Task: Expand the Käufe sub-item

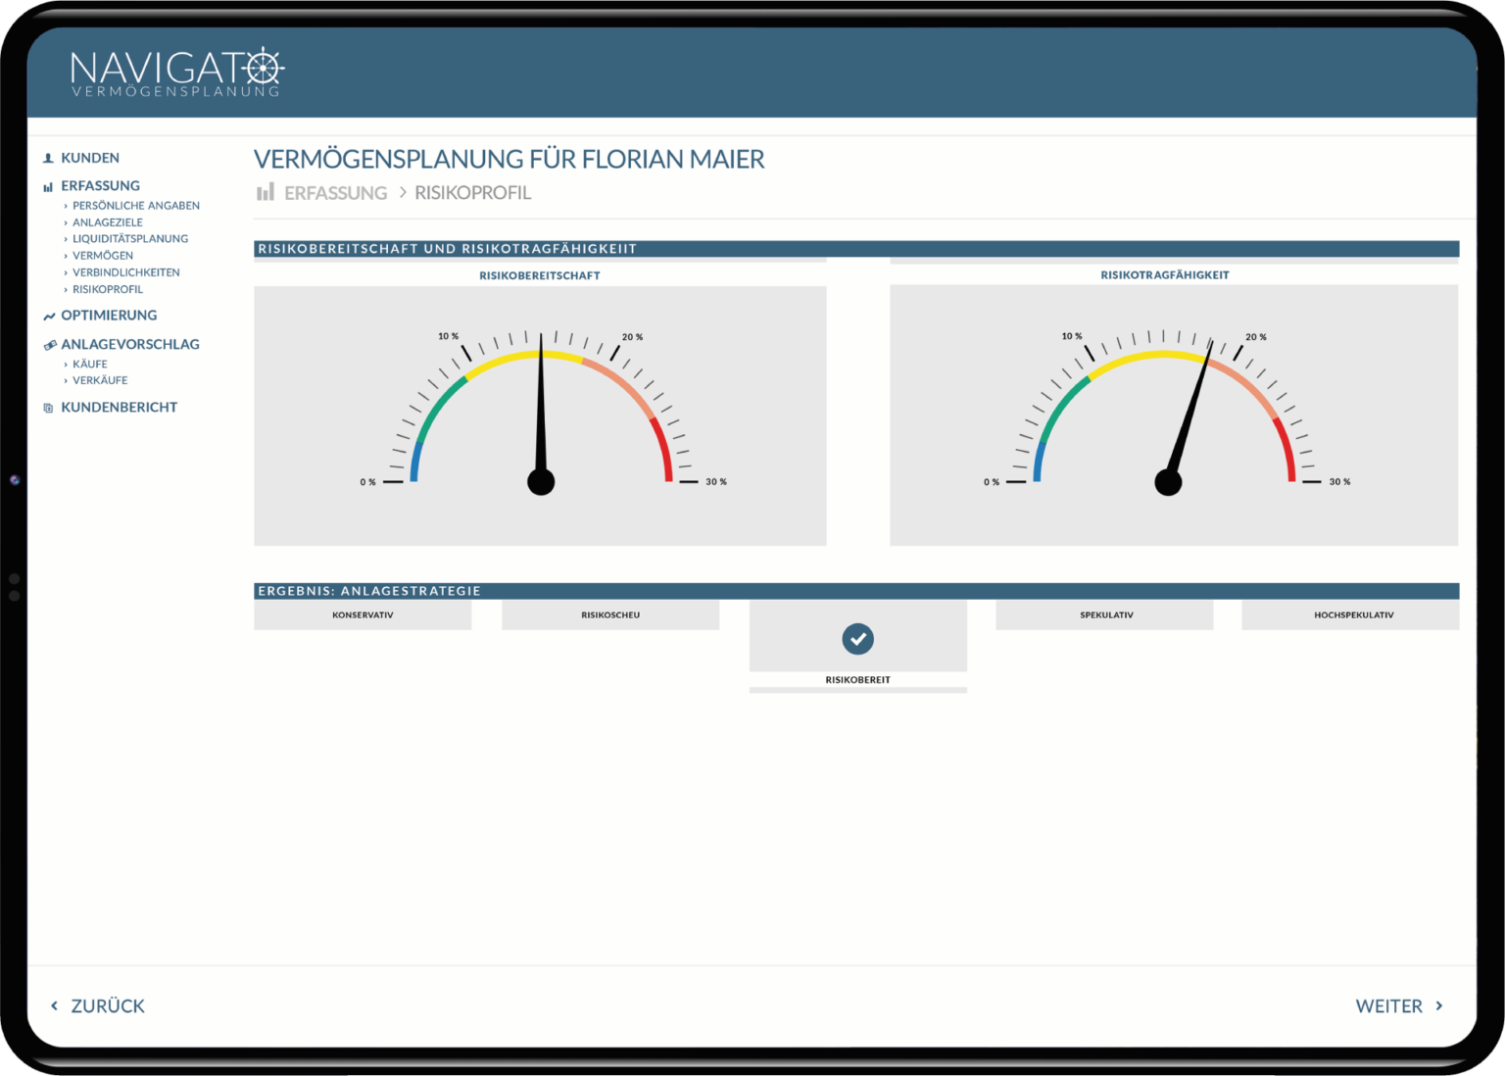Action: point(90,364)
